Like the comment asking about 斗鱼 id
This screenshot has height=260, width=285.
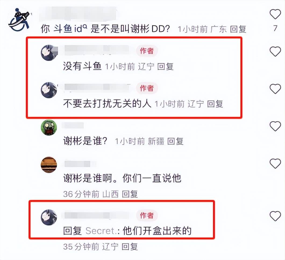(275, 14)
